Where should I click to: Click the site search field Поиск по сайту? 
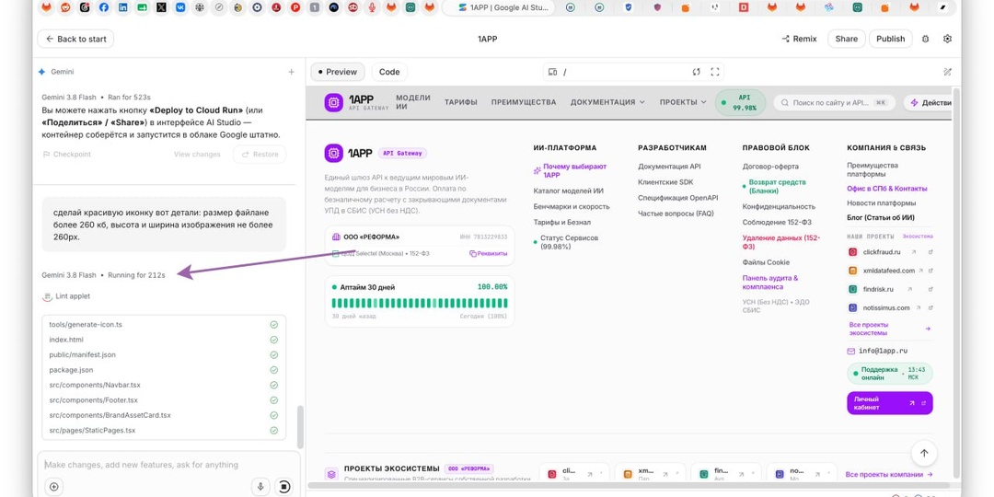pos(834,103)
